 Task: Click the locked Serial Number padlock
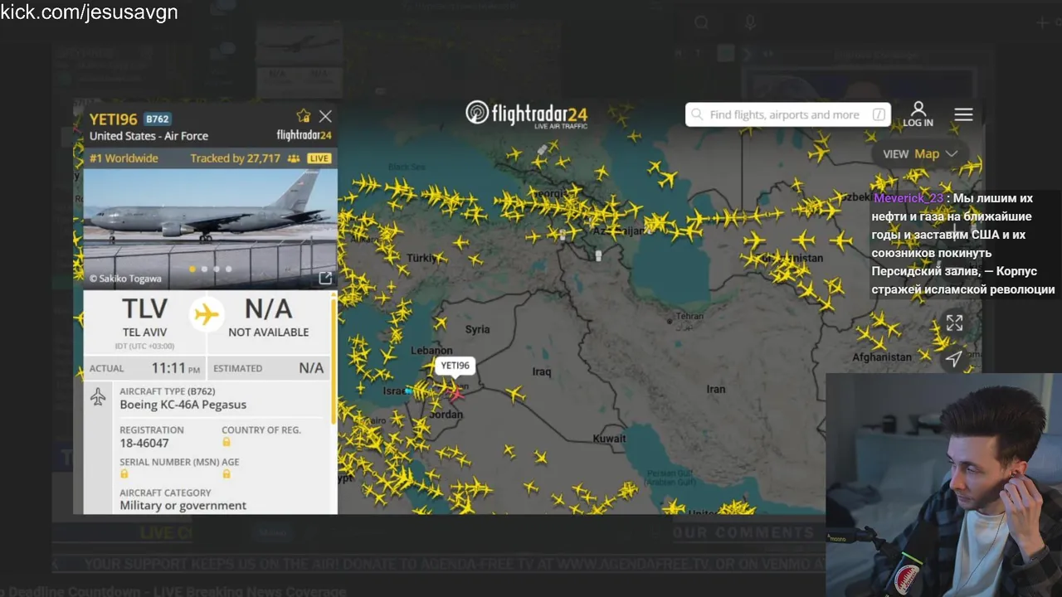tap(124, 473)
